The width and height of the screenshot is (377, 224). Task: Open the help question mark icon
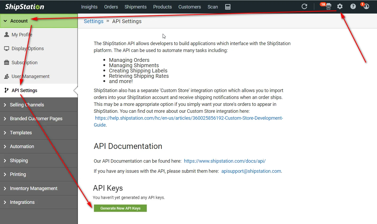tap(353, 6)
